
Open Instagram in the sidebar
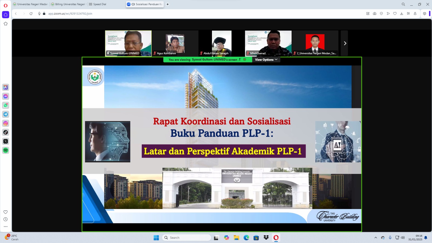pyautogui.click(x=6, y=123)
